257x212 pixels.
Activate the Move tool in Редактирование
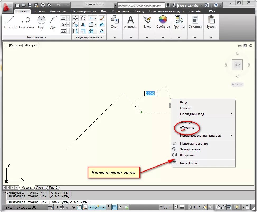pyautogui.click(x=75, y=18)
